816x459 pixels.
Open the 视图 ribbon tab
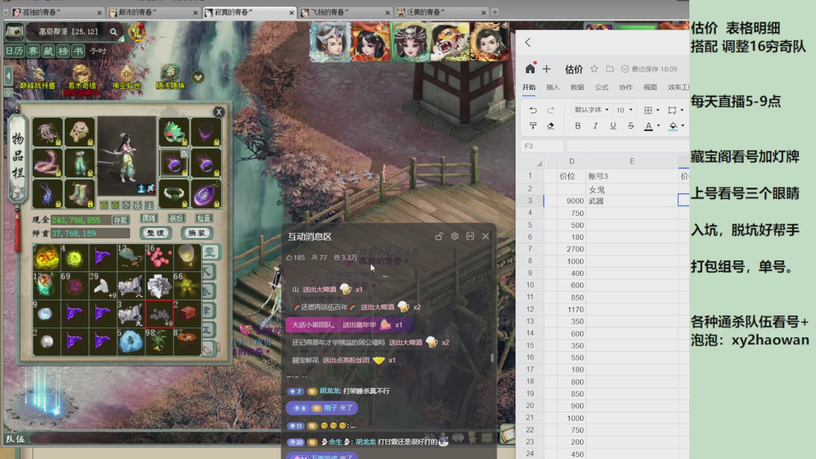pos(650,87)
